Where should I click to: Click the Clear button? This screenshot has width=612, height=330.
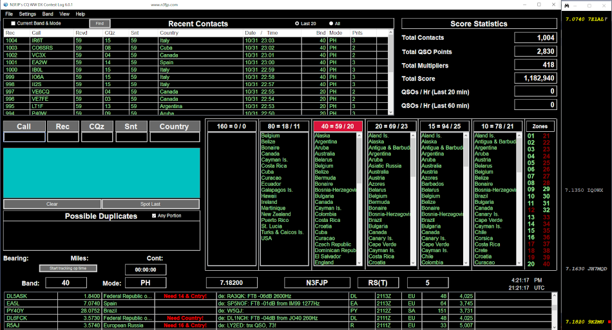tap(52, 204)
